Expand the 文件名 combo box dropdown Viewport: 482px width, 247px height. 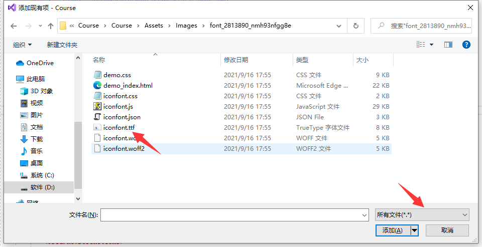365,215
